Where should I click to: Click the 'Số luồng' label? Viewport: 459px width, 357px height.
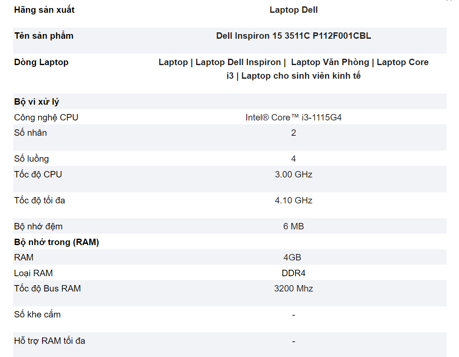click(31, 159)
